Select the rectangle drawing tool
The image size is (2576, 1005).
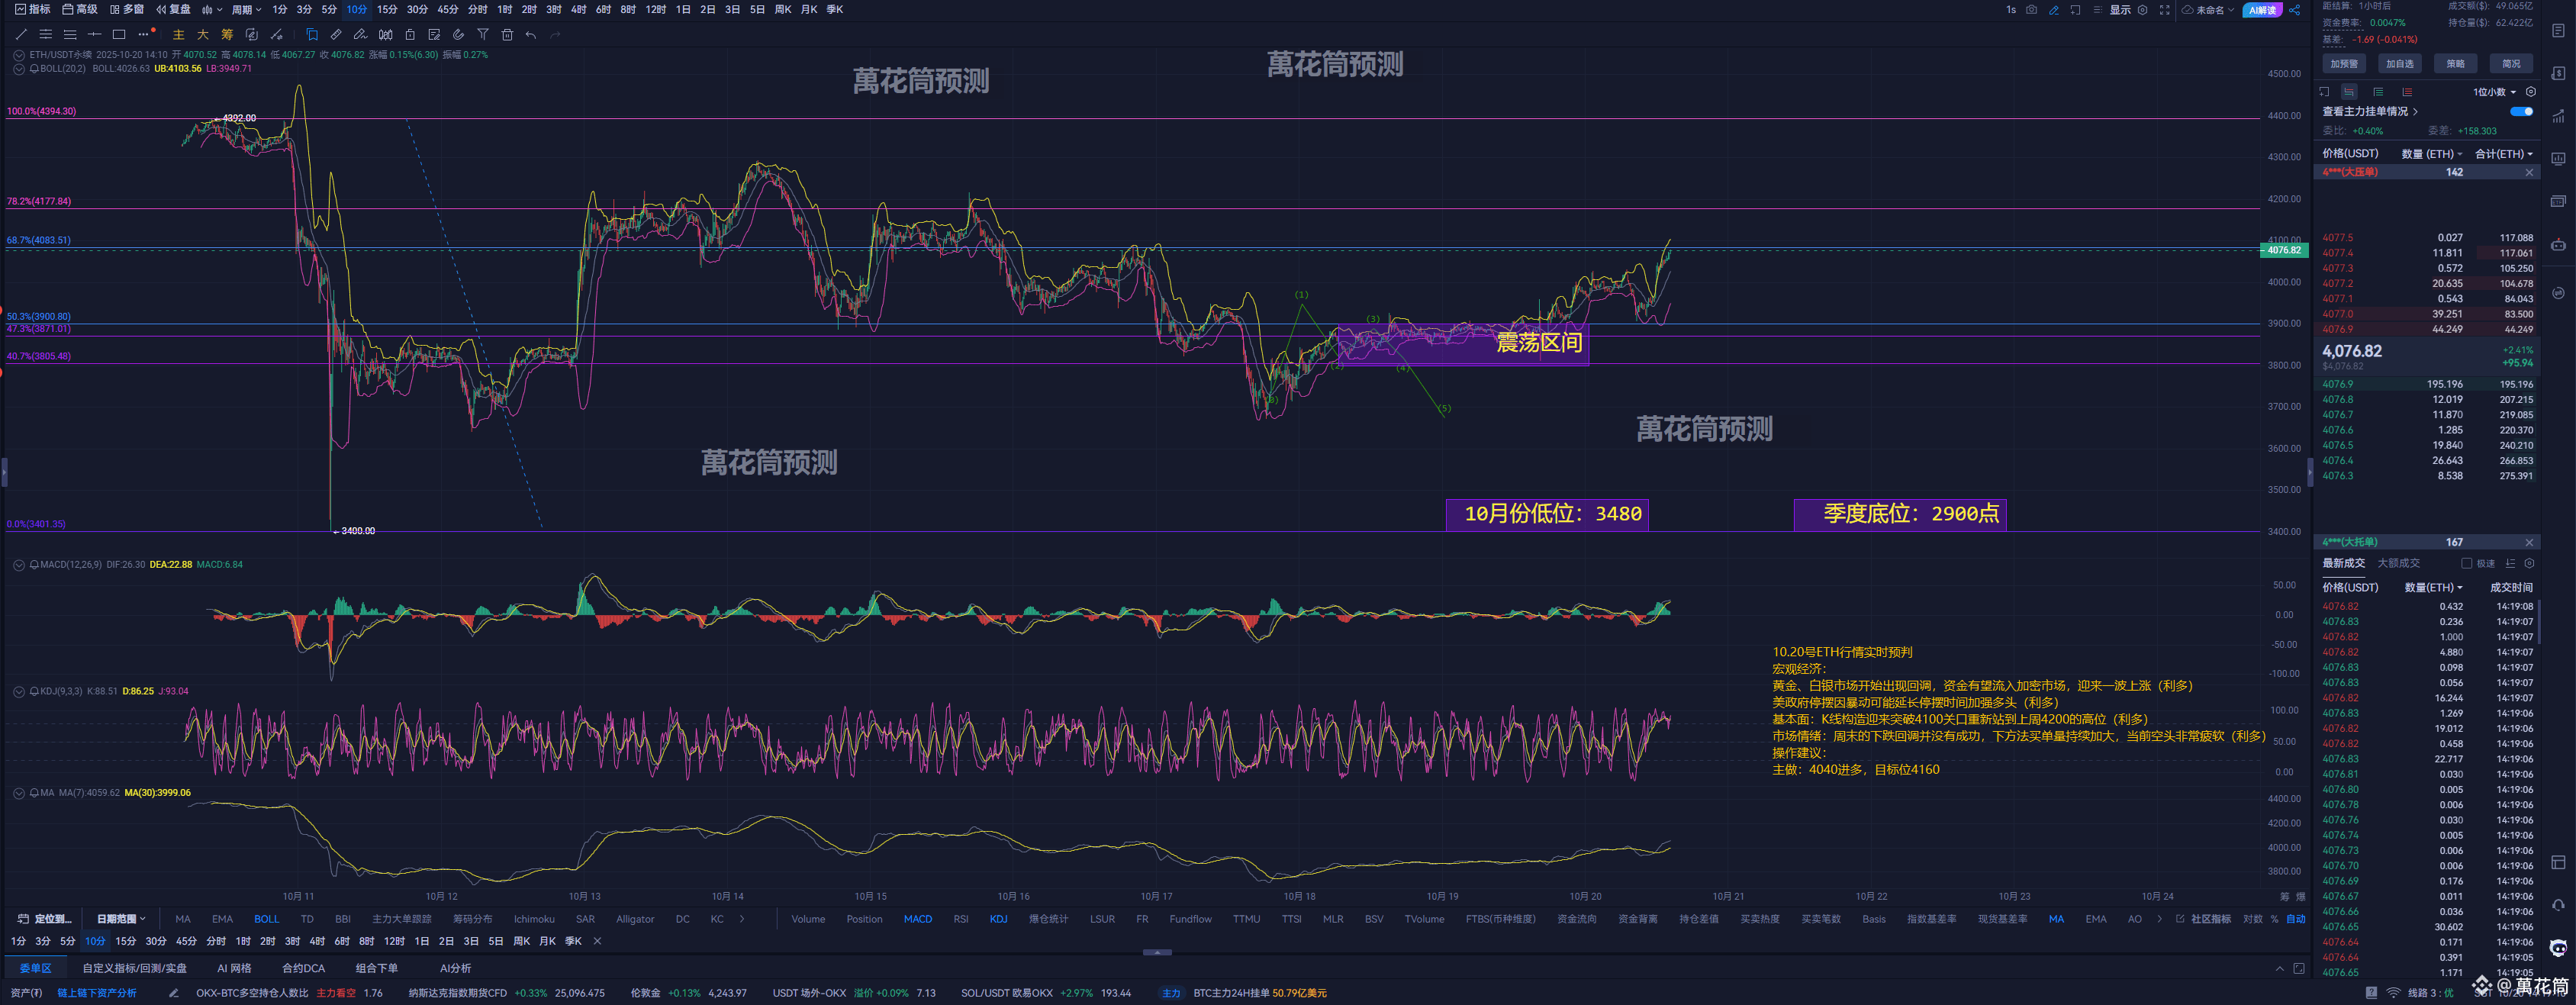pos(119,34)
